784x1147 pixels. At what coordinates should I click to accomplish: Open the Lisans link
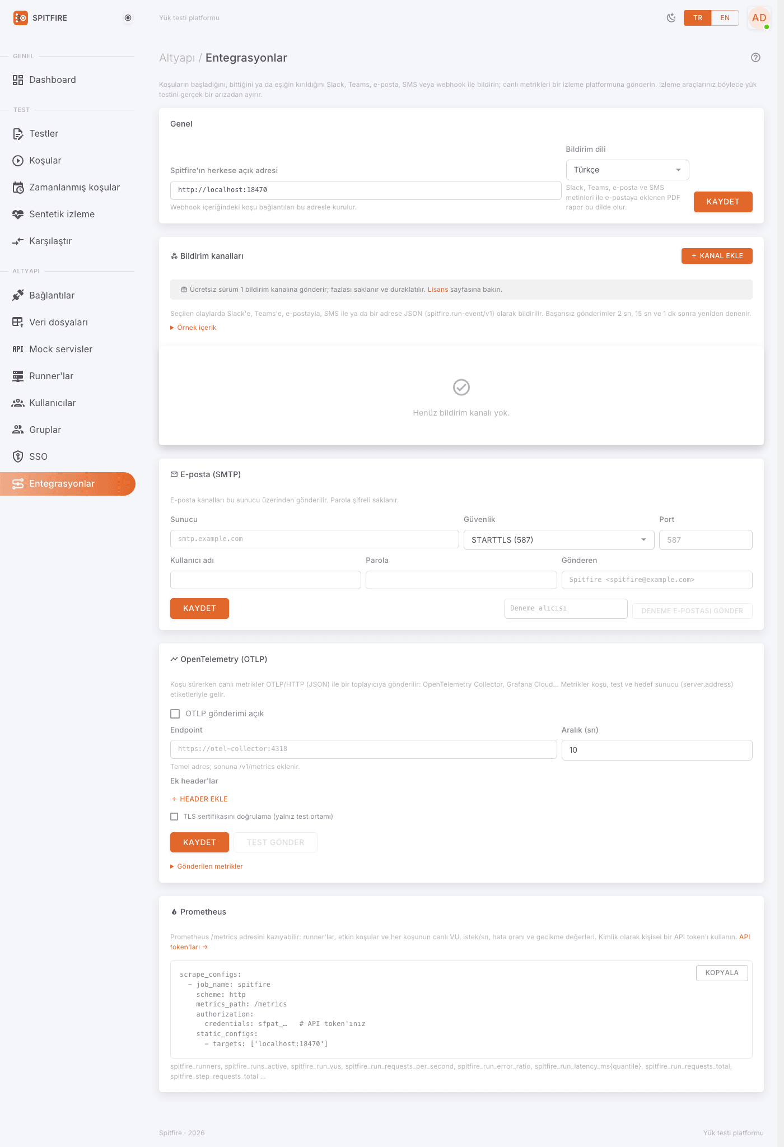coord(437,290)
